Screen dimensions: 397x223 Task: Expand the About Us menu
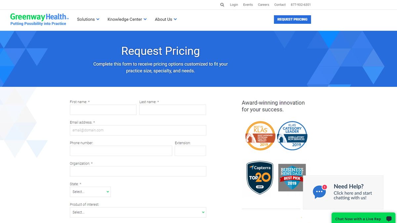tap(166, 19)
